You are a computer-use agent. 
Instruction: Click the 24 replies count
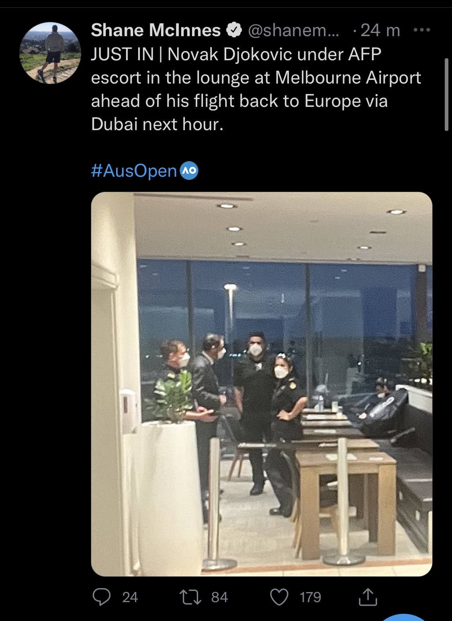[x=130, y=597]
